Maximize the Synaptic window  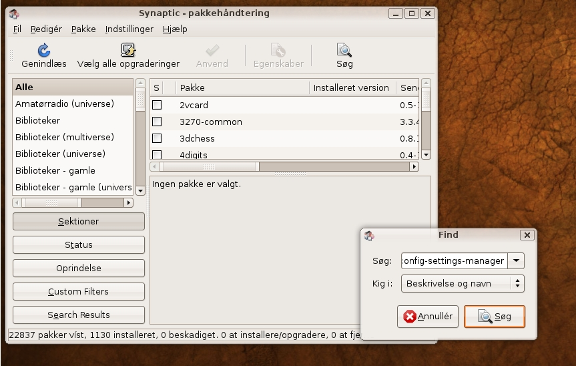coord(412,13)
